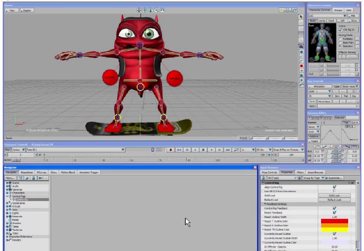
Task: Uncheck the Reach Feedback checkbox
Action: coord(334,212)
